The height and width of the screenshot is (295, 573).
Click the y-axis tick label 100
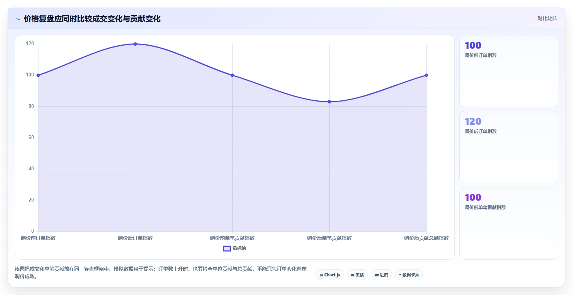click(x=30, y=75)
